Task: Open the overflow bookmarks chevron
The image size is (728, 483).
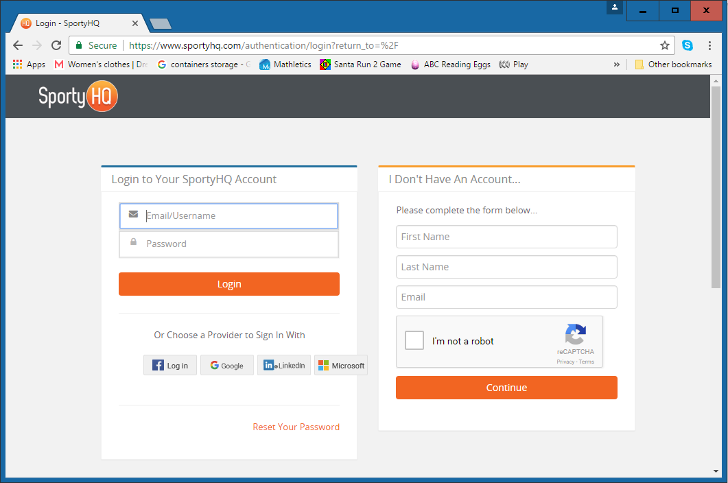Action: tap(617, 64)
